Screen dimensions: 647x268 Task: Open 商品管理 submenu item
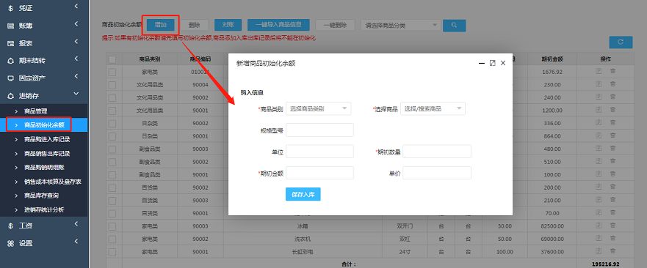click(x=44, y=111)
